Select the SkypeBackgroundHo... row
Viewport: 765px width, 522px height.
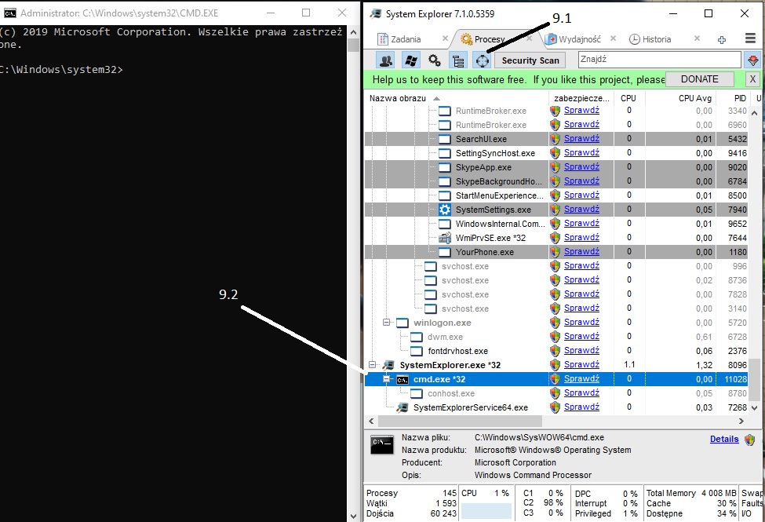556,181
